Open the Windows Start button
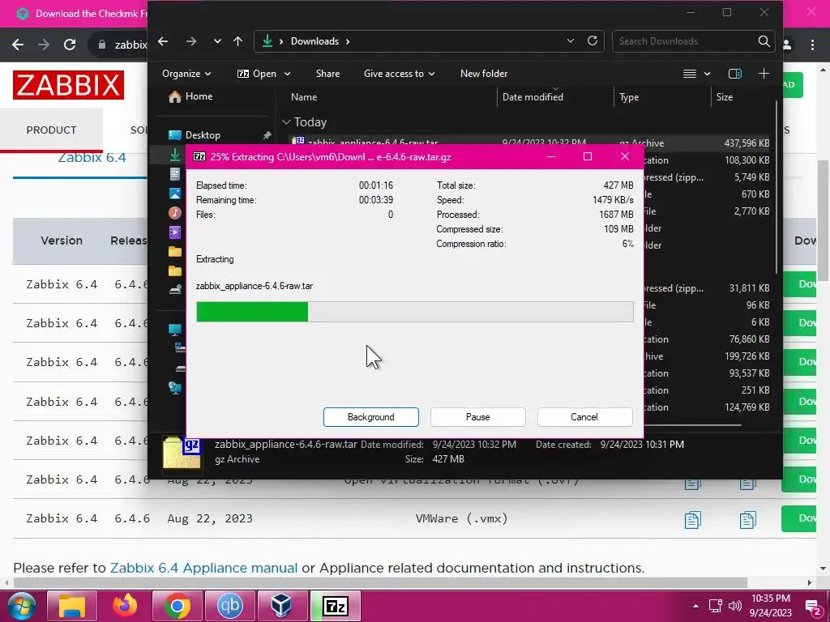830x622 pixels. click(21, 606)
